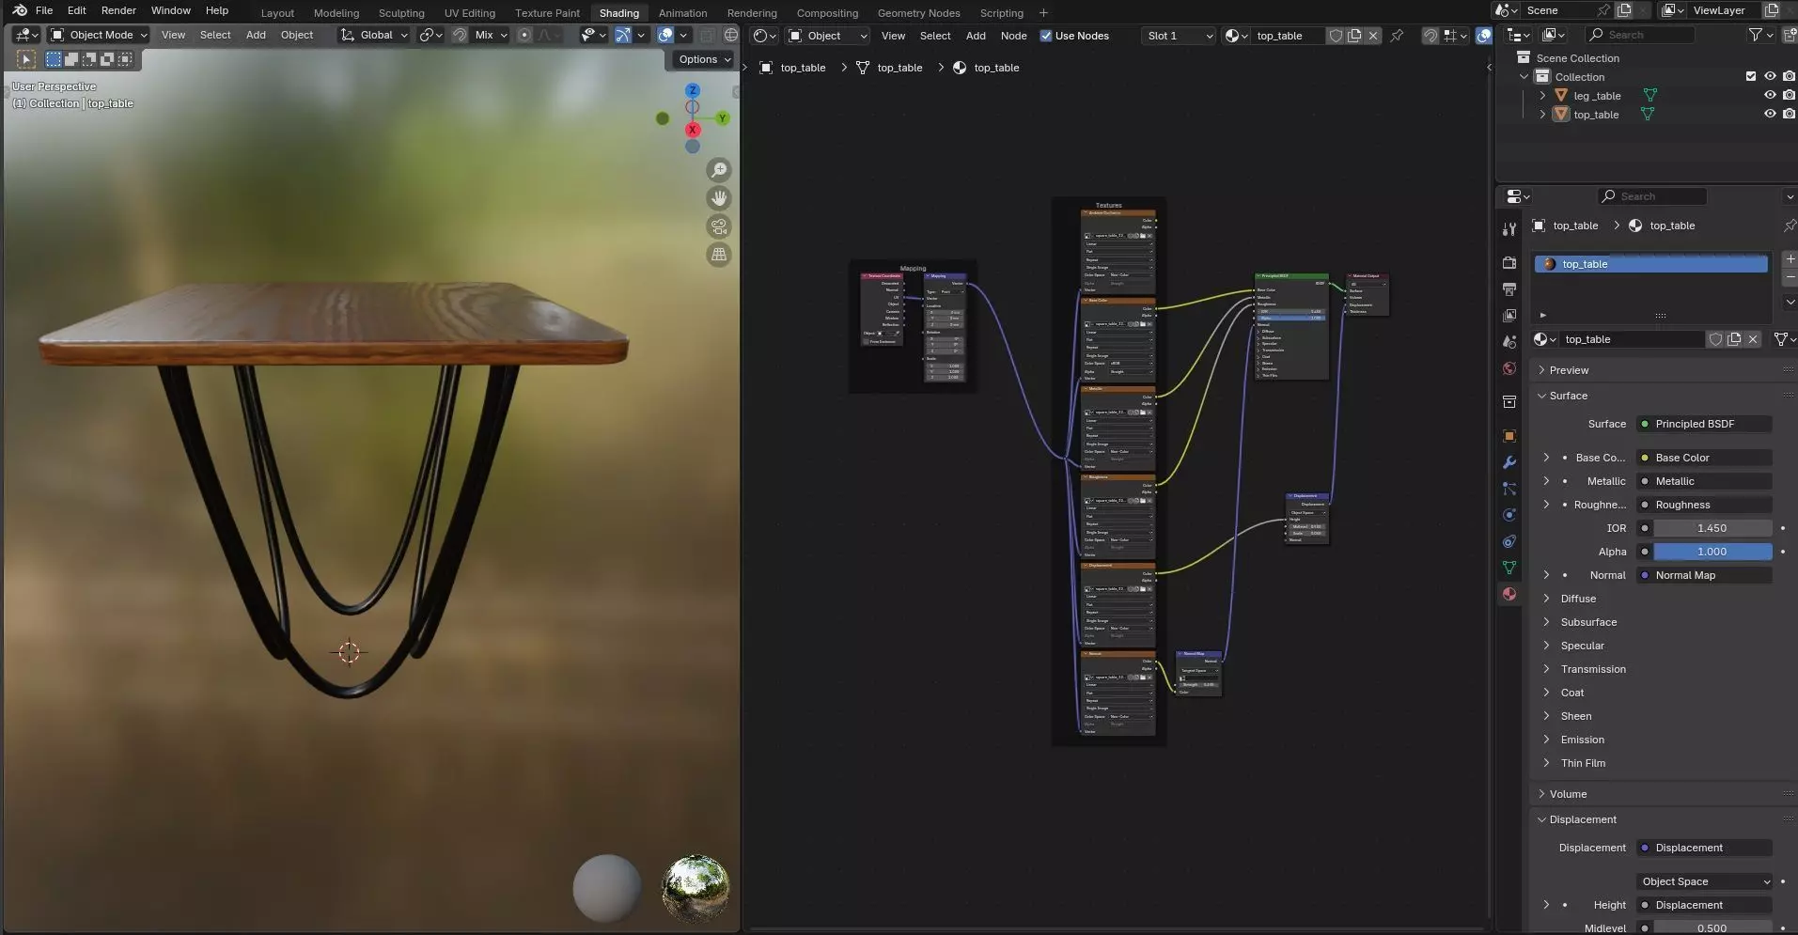Image resolution: width=1798 pixels, height=935 pixels.
Task: Select the pan hand tool in viewport
Action: 719,198
